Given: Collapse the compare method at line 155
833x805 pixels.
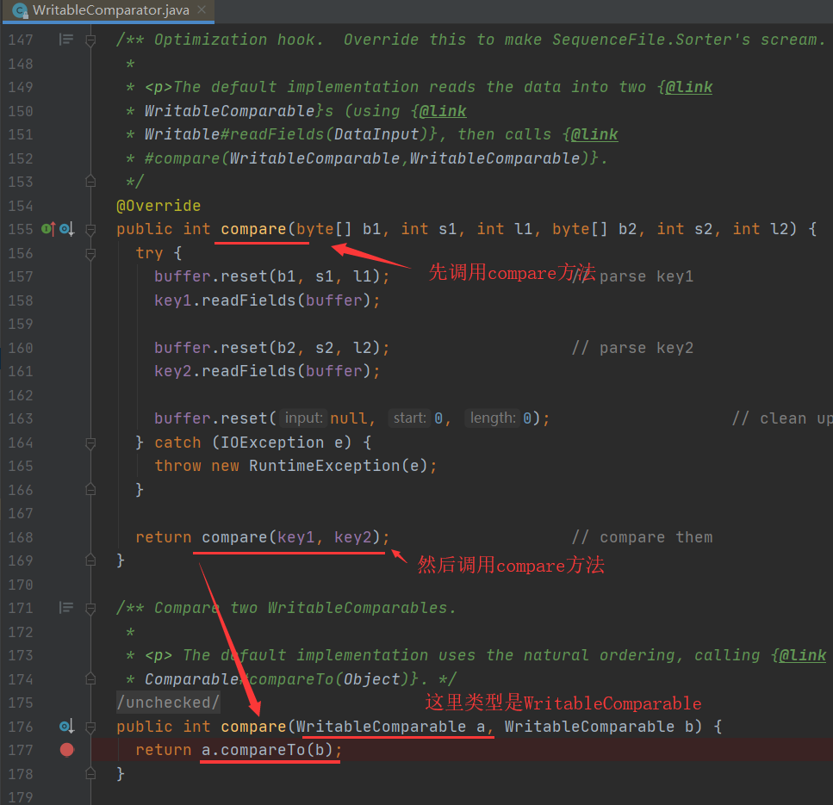Looking at the screenshot, I should point(90,229).
